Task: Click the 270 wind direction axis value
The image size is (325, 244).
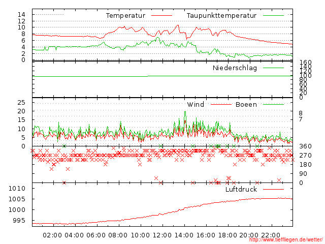Action: [305, 156]
